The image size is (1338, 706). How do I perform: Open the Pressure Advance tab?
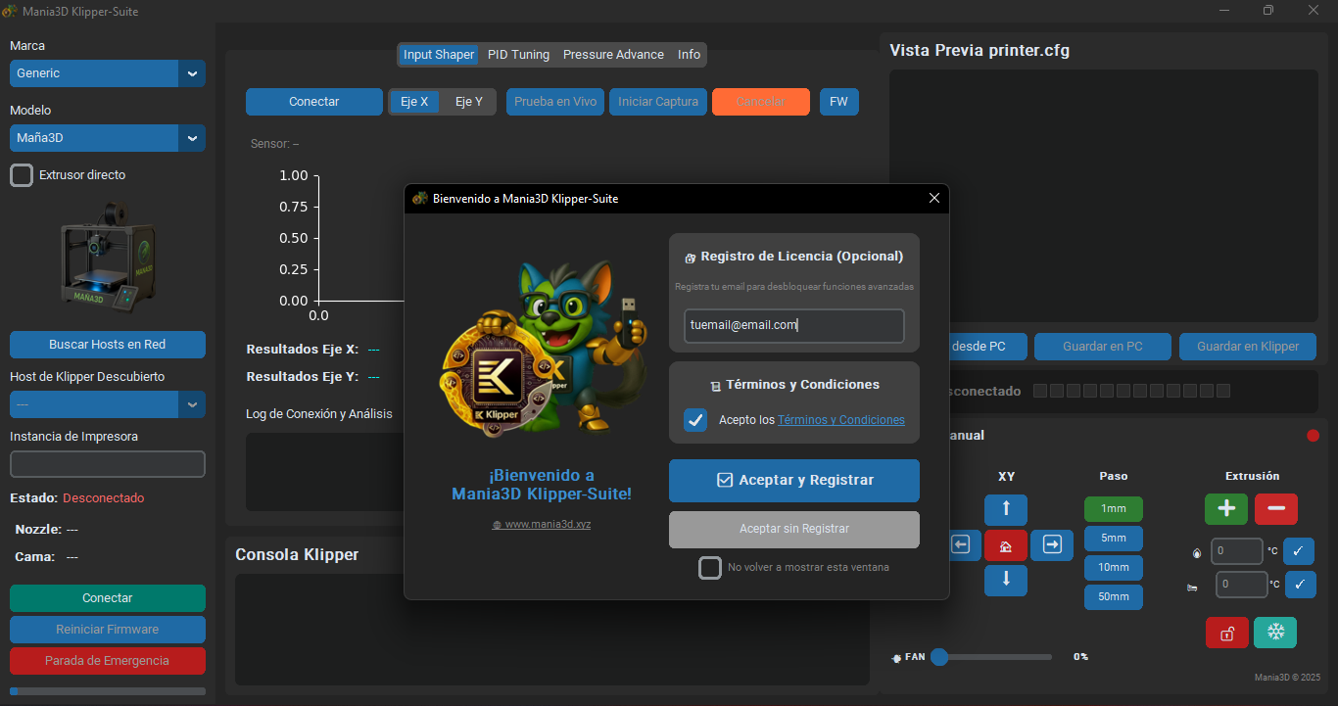click(x=613, y=55)
